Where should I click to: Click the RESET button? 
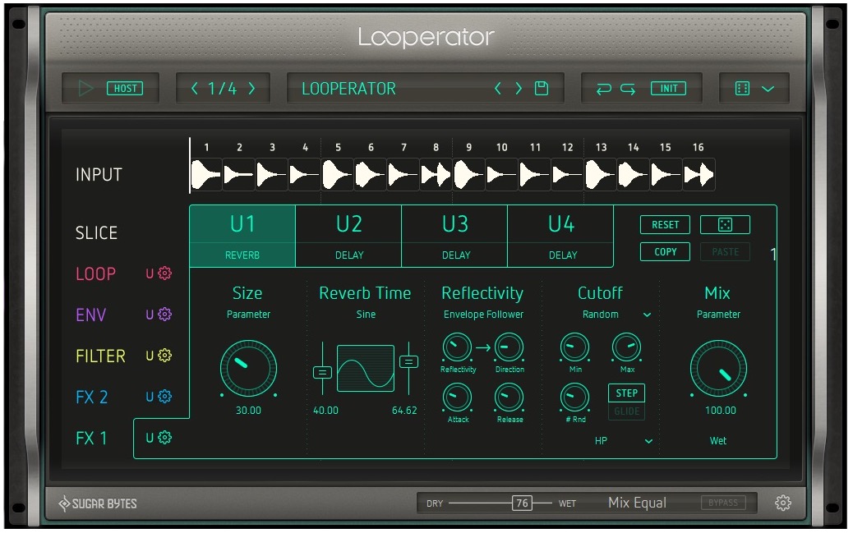click(x=665, y=225)
